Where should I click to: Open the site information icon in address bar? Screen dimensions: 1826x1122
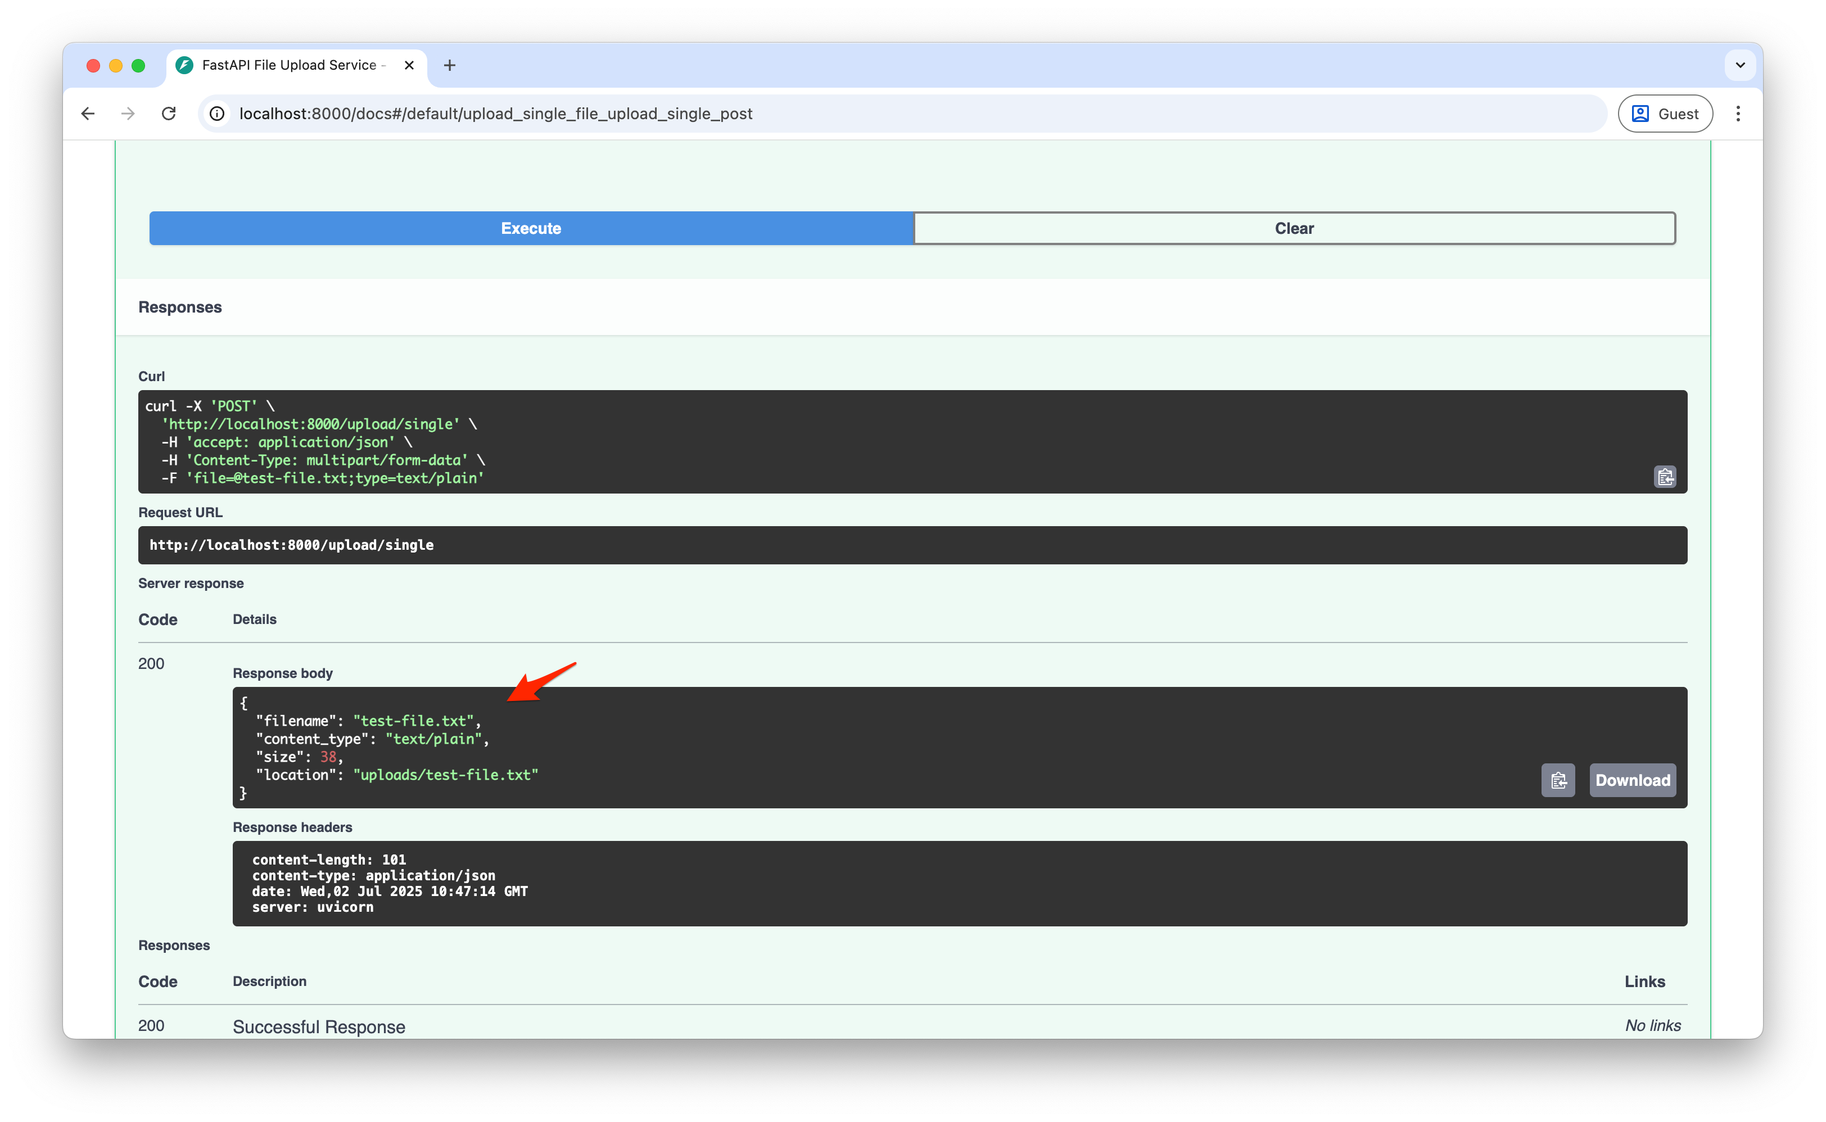point(216,114)
